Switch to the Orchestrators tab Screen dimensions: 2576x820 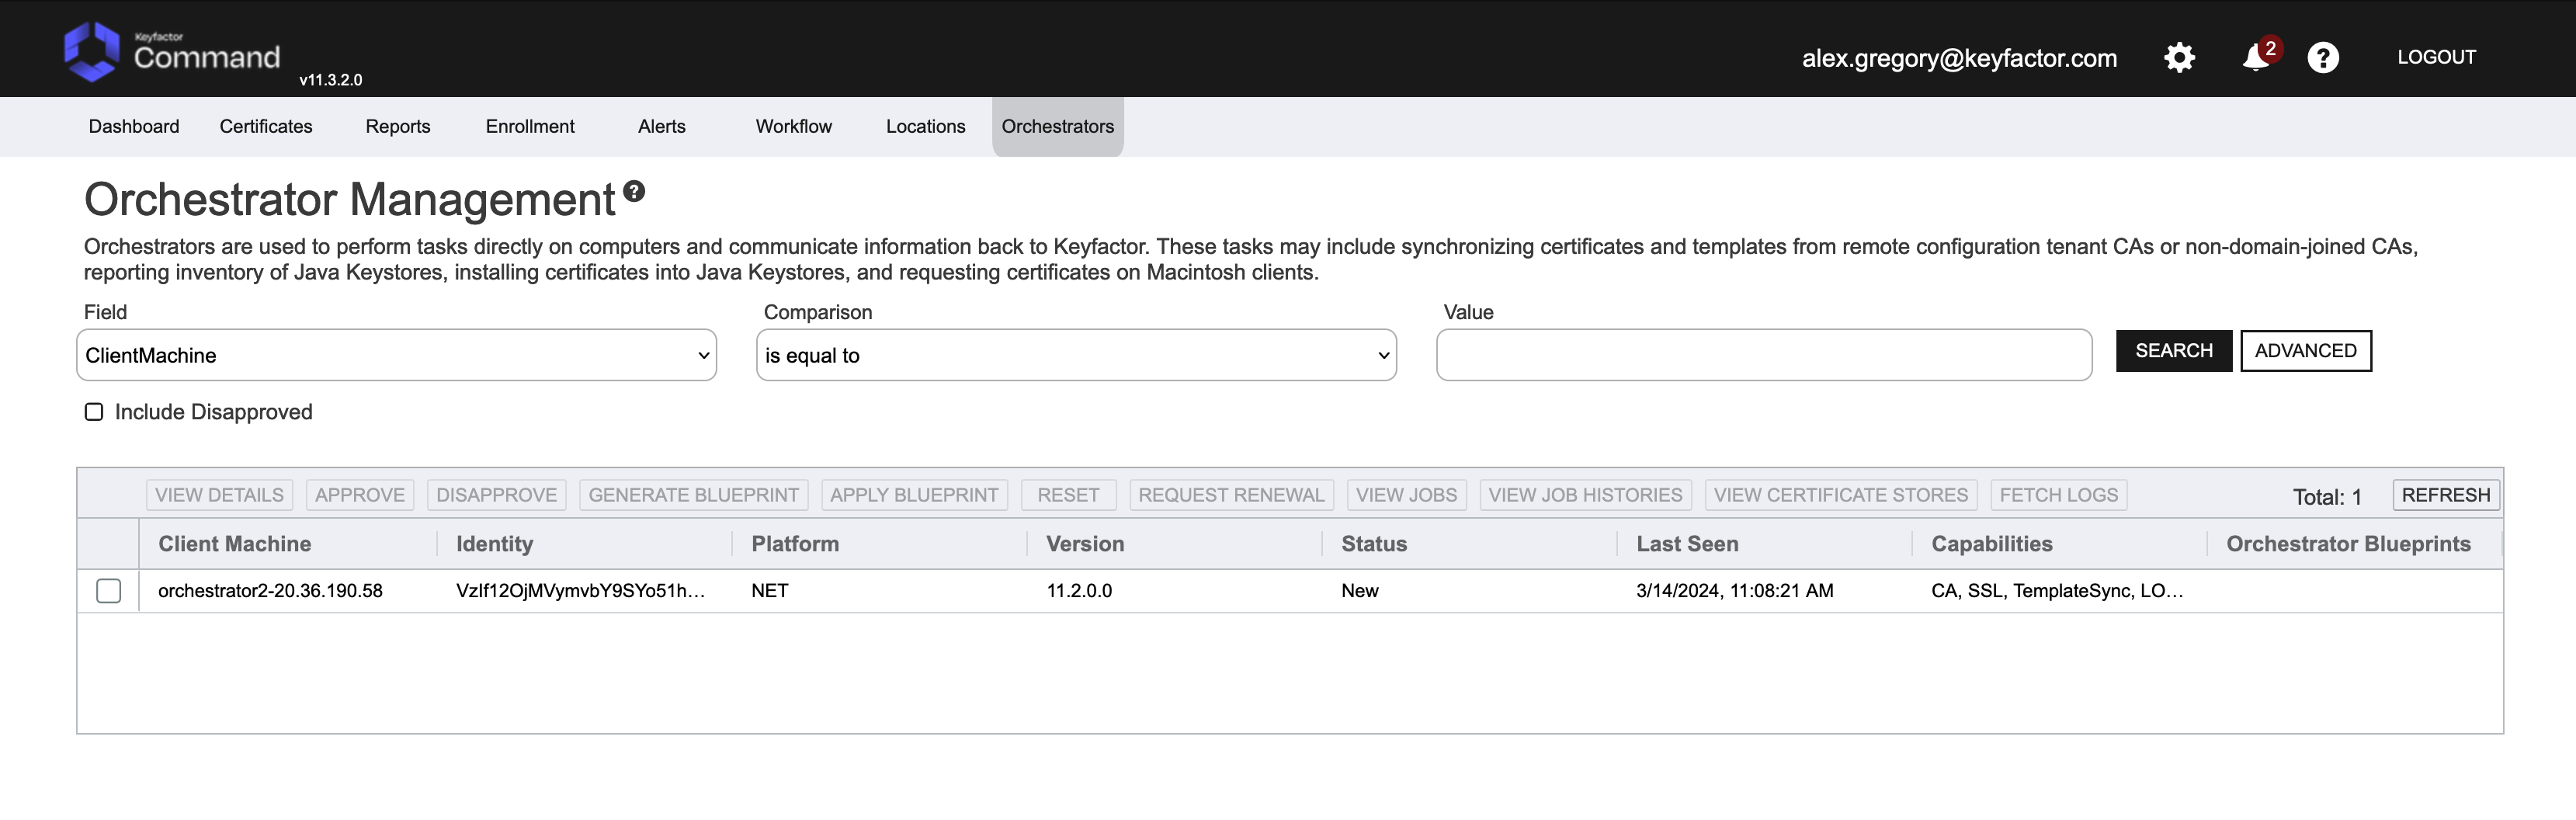(x=1057, y=126)
